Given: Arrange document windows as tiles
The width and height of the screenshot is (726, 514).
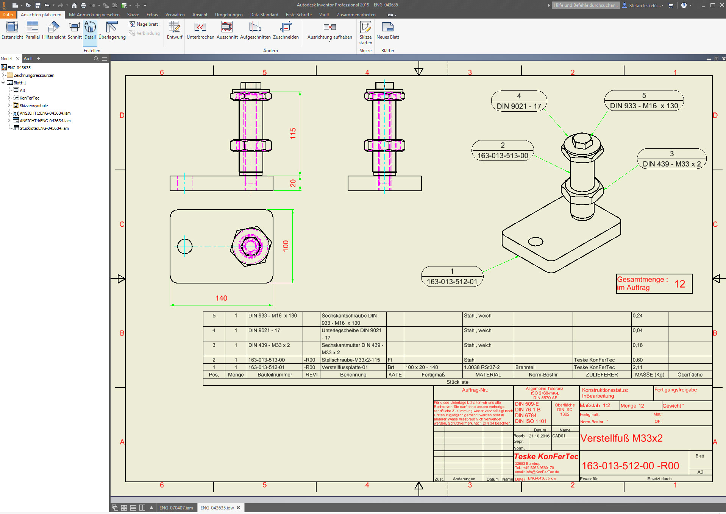Looking at the screenshot, I should (124, 508).
